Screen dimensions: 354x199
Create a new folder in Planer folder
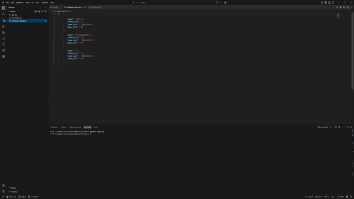[x=39, y=11]
